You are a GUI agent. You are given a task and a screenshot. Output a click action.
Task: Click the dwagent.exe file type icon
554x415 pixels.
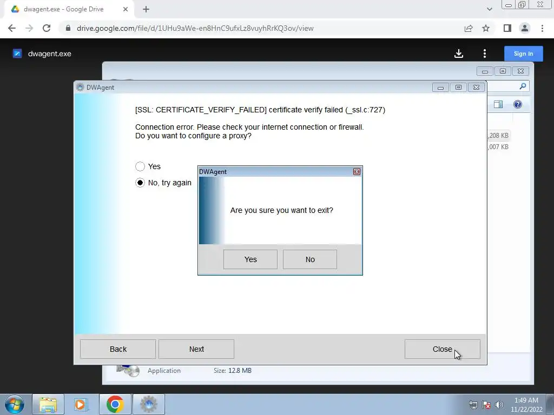17,53
